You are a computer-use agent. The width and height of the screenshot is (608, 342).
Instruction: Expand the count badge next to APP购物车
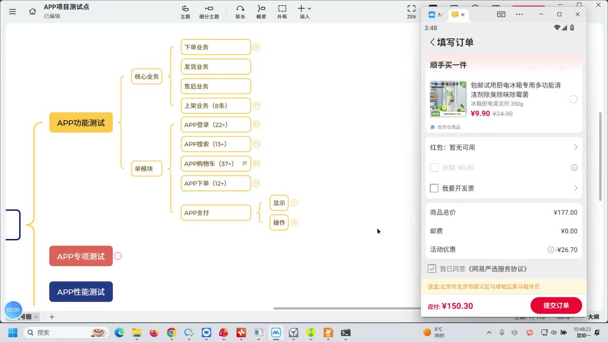coord(256,163)
